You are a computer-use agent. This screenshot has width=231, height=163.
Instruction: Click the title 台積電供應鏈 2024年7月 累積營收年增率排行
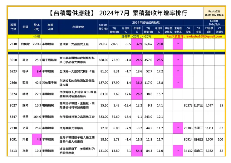[x=118, y=13]
